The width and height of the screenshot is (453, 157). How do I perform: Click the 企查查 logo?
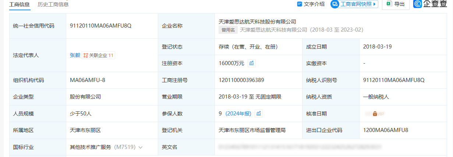430,4
